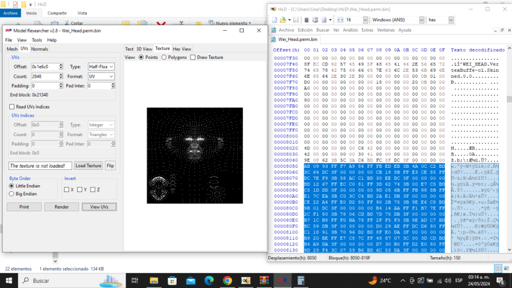Screen dimensions: 512x288
Task: Click the New file icon in HxD toolbar
Action: click(x=274, y=20)
